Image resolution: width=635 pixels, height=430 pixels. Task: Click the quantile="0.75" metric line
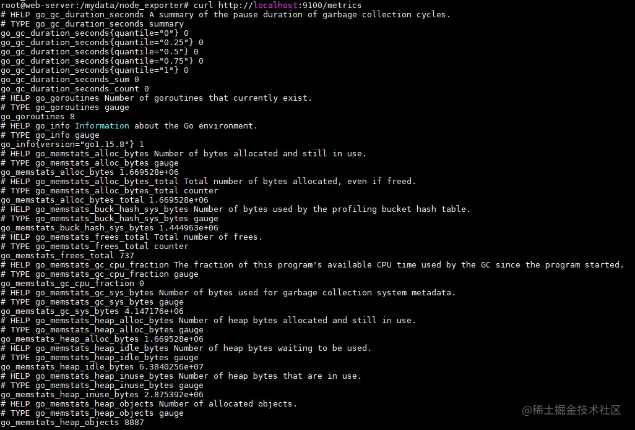coord(102,61)
